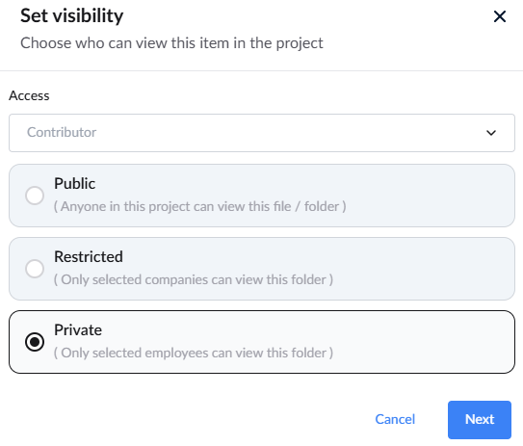This screenshot has height=446, width=523.
Task: Click the Contributor placeholder text
Action: (x=62, y=132)
